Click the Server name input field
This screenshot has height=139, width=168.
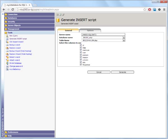(x=103, y=34)
